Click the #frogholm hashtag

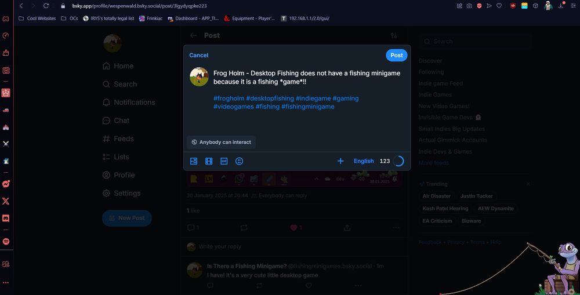pos(229,99)
